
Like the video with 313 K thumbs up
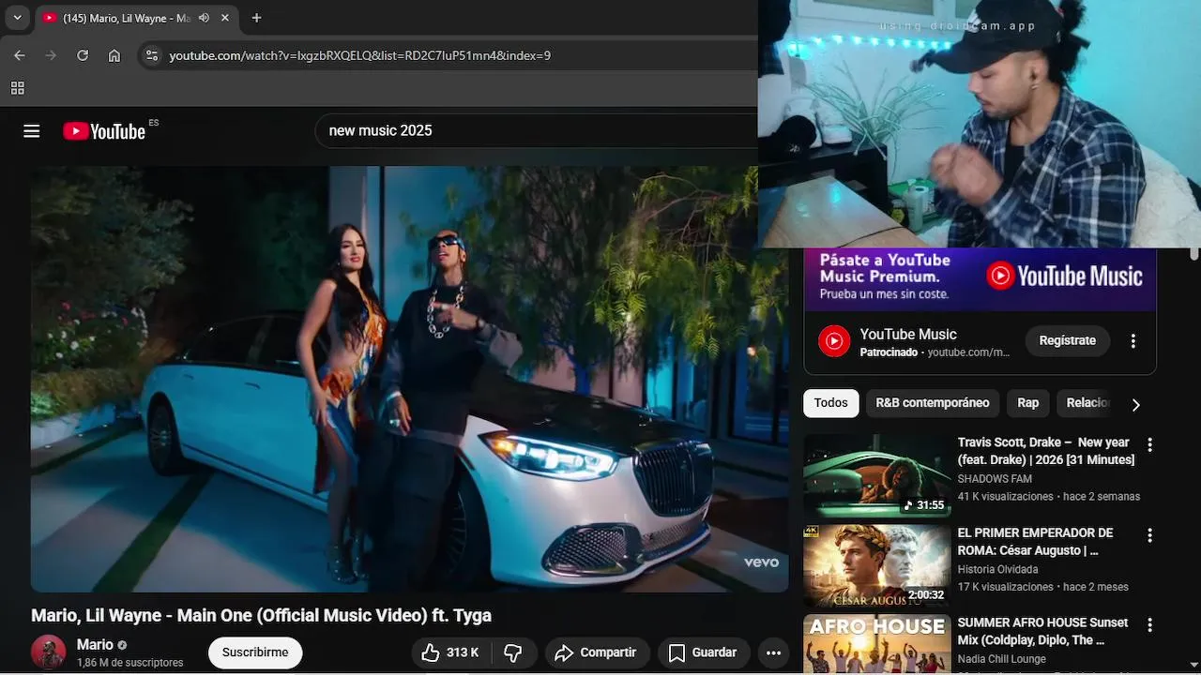click(449, 652)
